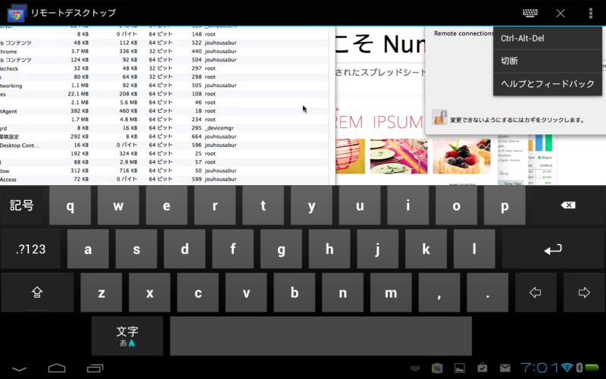This screenshot has width=606, height=379.
Task: Toggle the on-screen keyboard icon in top bar
Action: 529,13
